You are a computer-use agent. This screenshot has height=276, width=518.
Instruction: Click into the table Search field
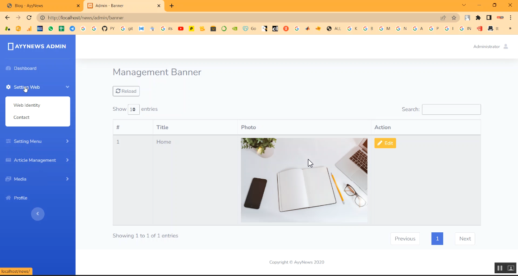coord(451,109)
